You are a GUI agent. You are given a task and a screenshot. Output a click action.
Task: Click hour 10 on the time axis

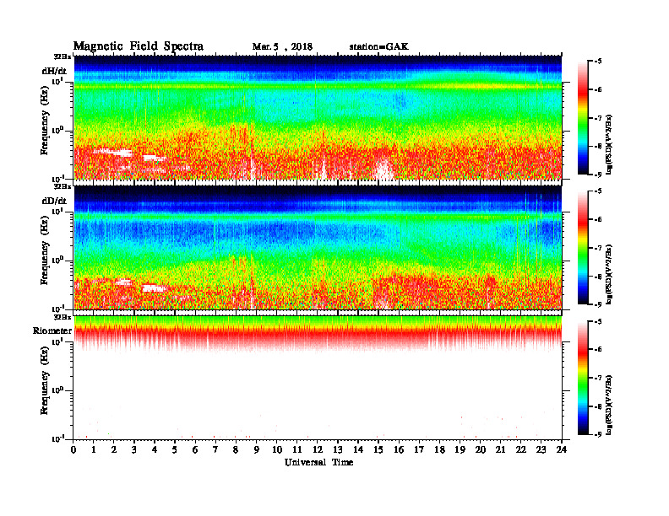pyautogui.click(x=277, y=450)
